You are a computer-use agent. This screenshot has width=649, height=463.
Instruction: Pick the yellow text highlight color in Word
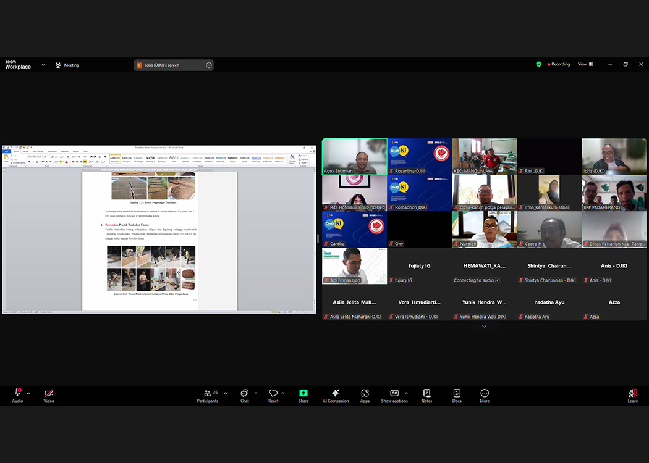coord(61,162)
